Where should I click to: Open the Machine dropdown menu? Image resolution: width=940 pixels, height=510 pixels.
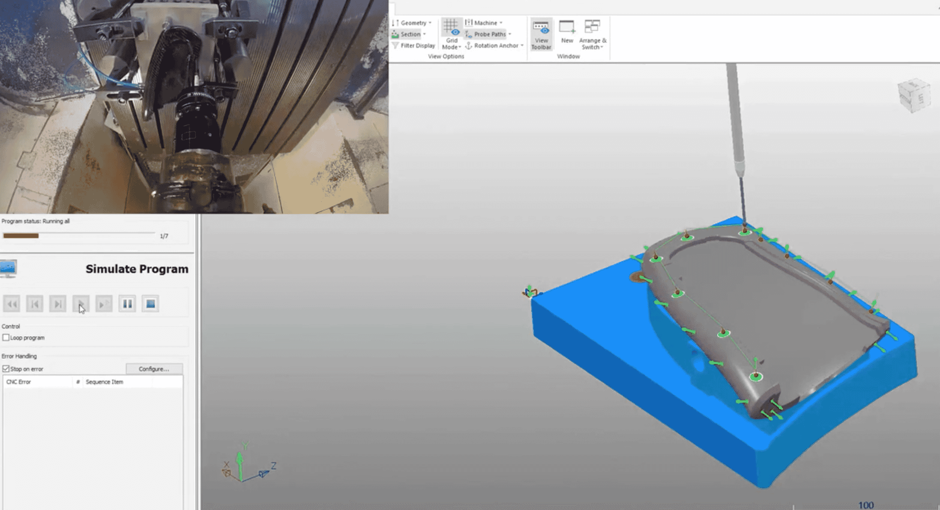tap(501, 23)
